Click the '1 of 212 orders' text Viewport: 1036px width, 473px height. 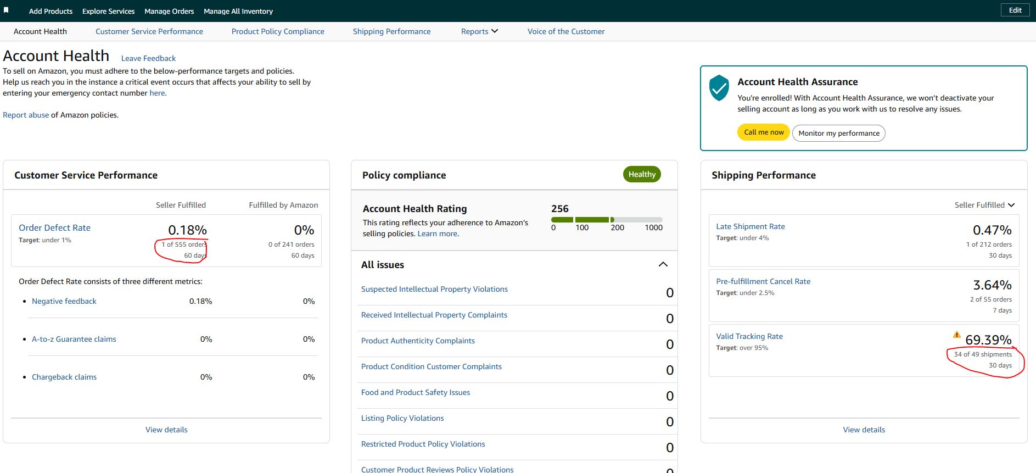[989, 244]
